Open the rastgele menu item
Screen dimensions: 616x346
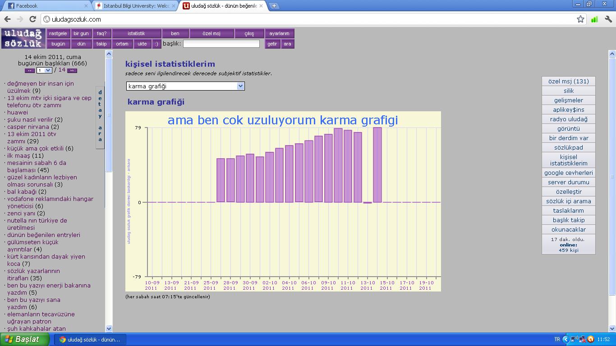[58, 33]
